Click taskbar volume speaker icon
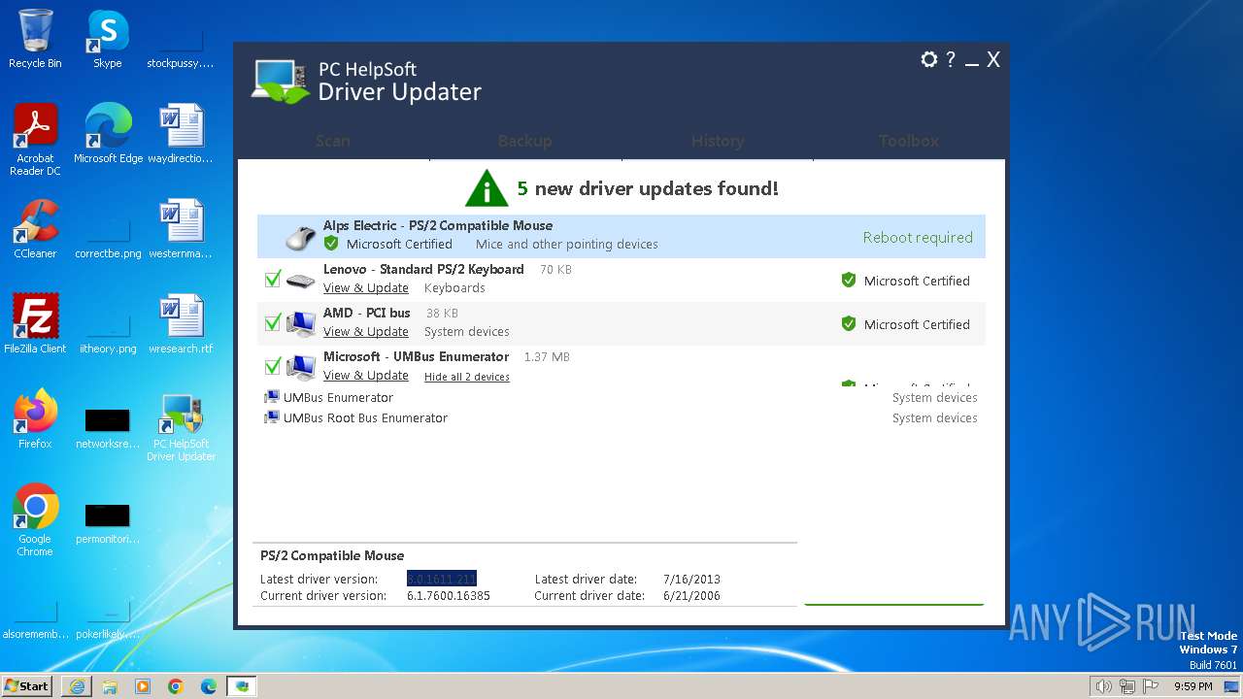The image size is (1243, 699). click(1103, 686)
